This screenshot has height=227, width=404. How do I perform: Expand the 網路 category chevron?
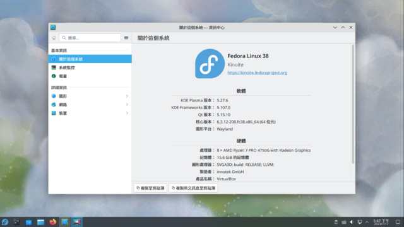pos(127,105)
